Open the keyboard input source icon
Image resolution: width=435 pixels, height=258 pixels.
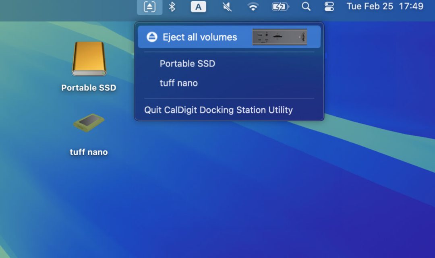(x=198, y=7)
